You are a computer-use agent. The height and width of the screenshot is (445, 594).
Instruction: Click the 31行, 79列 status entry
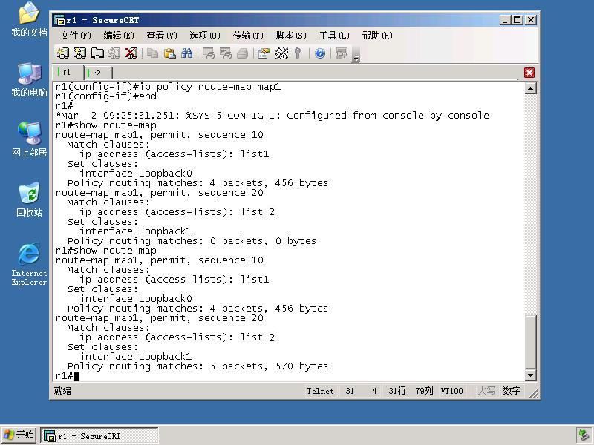pyautogui.click(x=411, y=391)
